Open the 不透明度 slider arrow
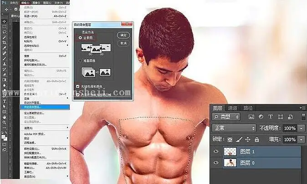Screen dimensions: 307x184 point(301,128)
